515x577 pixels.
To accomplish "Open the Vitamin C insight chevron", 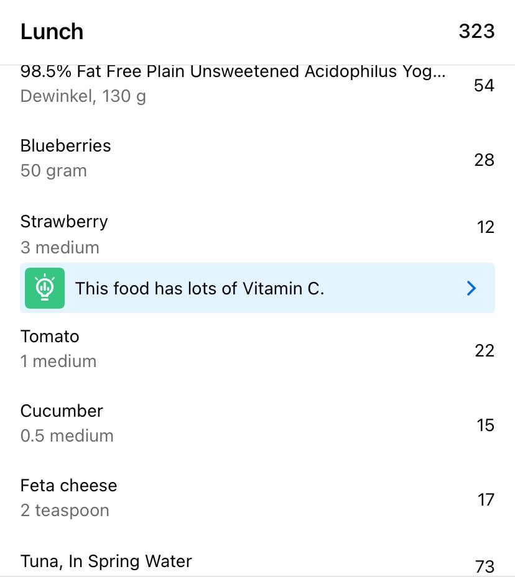I will point(471,288).
